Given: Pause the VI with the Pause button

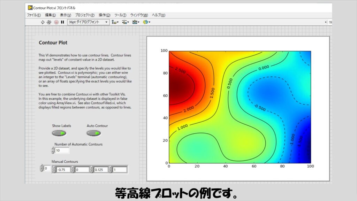Looking at the screenshot, I should coord(62,22).
